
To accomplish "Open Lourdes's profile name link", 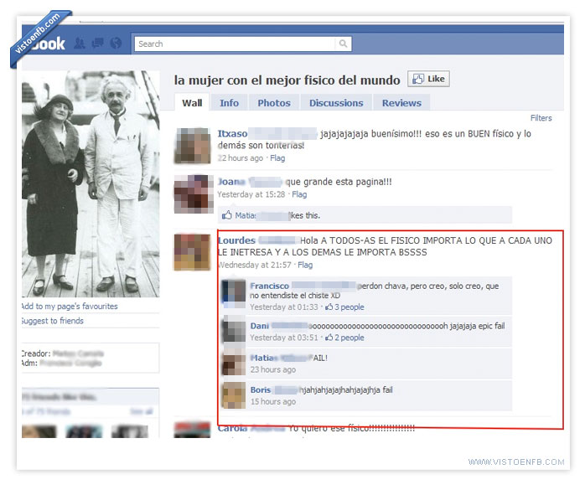I will pyautogui.click(x=236, y=240).
